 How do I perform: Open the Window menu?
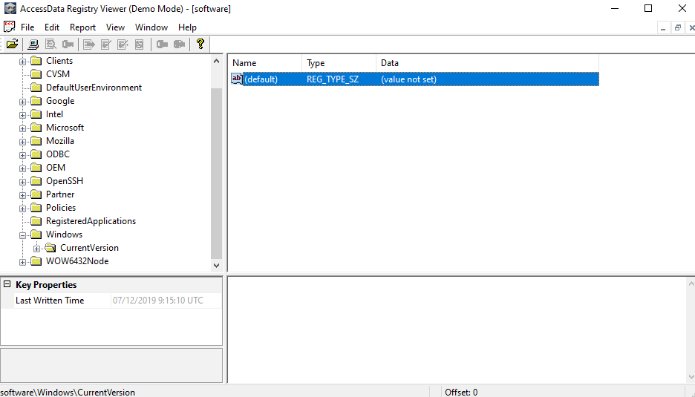point(151,27)
